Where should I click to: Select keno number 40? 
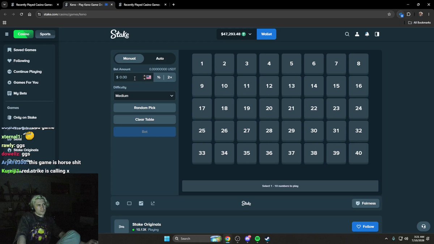(x=358, y=153)
